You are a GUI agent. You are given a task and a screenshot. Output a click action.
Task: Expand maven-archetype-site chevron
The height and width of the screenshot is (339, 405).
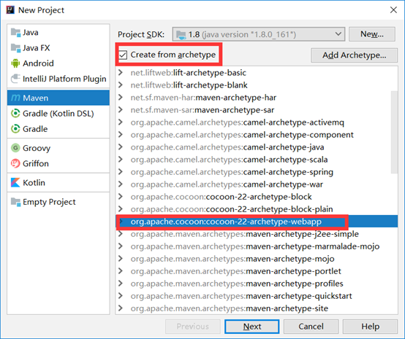[121, 308]
